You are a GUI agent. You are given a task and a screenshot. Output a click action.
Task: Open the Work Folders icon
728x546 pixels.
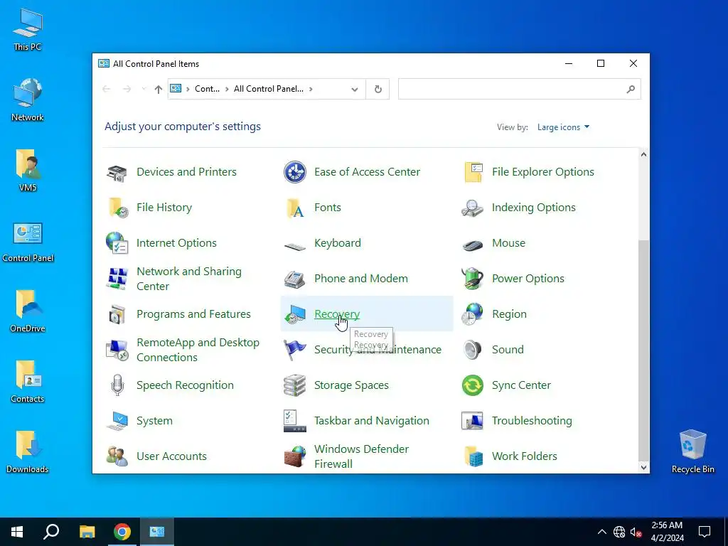473,456
